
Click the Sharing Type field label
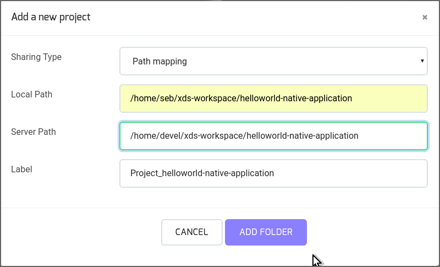click(x=36, y=57)
